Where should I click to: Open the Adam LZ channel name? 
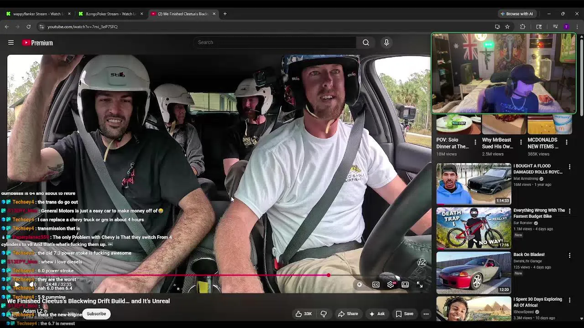click(x=32, y=311)
